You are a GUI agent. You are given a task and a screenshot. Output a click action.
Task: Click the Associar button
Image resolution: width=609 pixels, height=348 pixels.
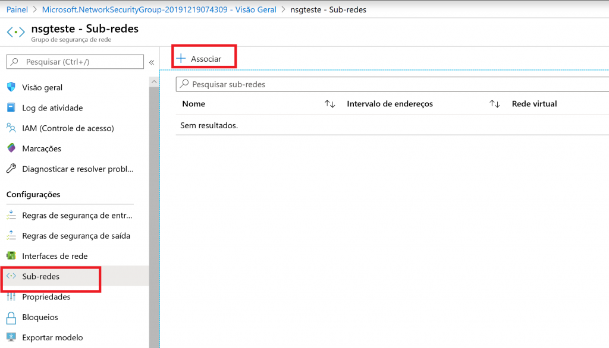[199, 58]
